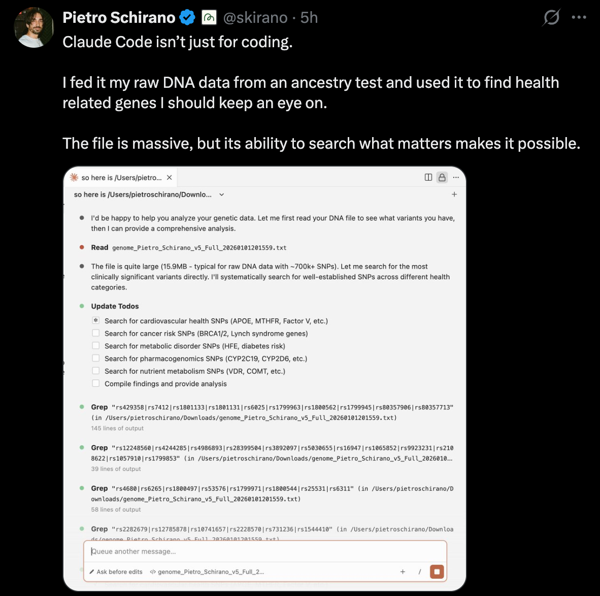Click the Pietro Schirano display name

(x=119, y=18)
